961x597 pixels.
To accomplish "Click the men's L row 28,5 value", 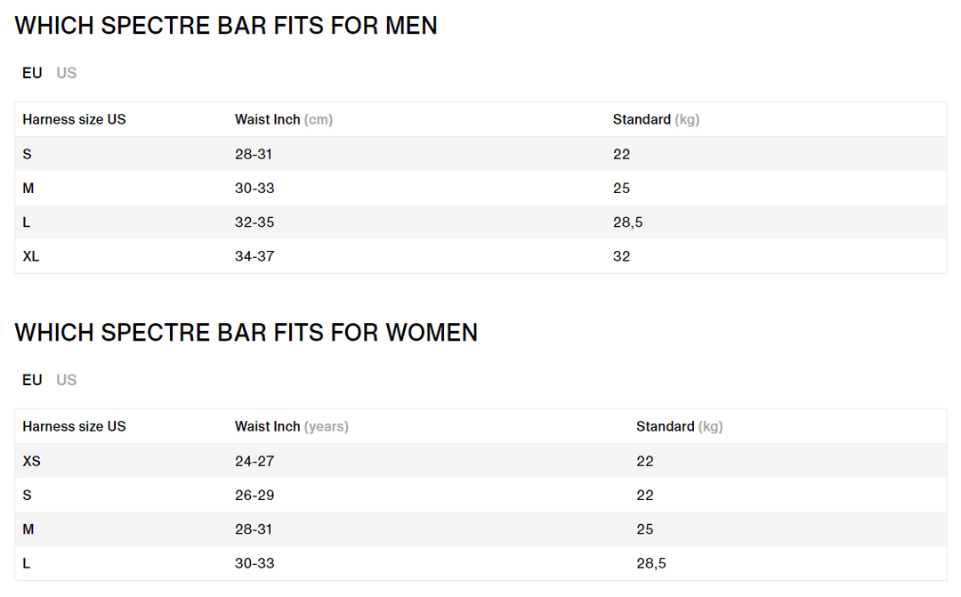I will tap(627, 222).
